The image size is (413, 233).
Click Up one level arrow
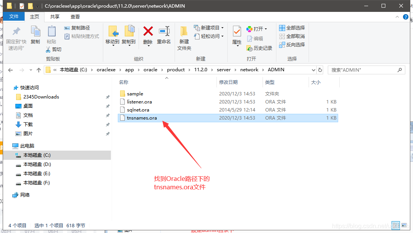point(39,70)
